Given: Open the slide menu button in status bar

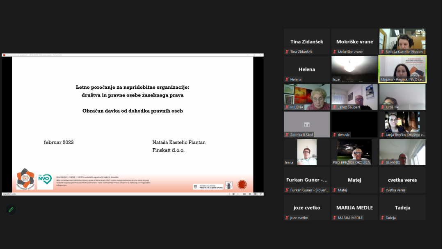Looking at the screenshot, I should point(233,194).
